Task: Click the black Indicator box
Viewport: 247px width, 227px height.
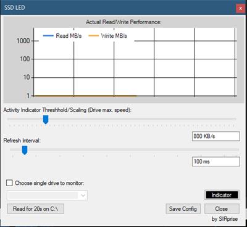Action: click(222, 195)
